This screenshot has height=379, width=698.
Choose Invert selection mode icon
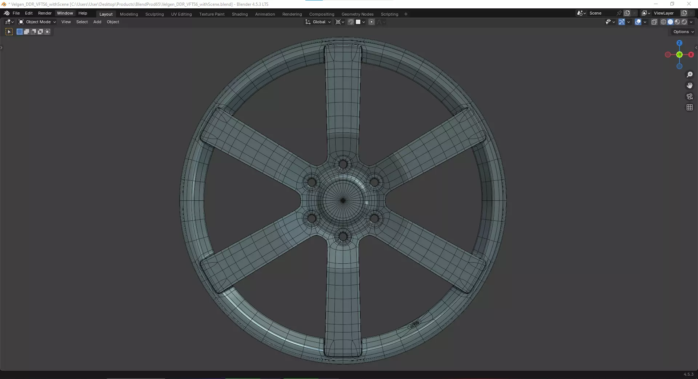pyautogui.click(x=40, y=32)
